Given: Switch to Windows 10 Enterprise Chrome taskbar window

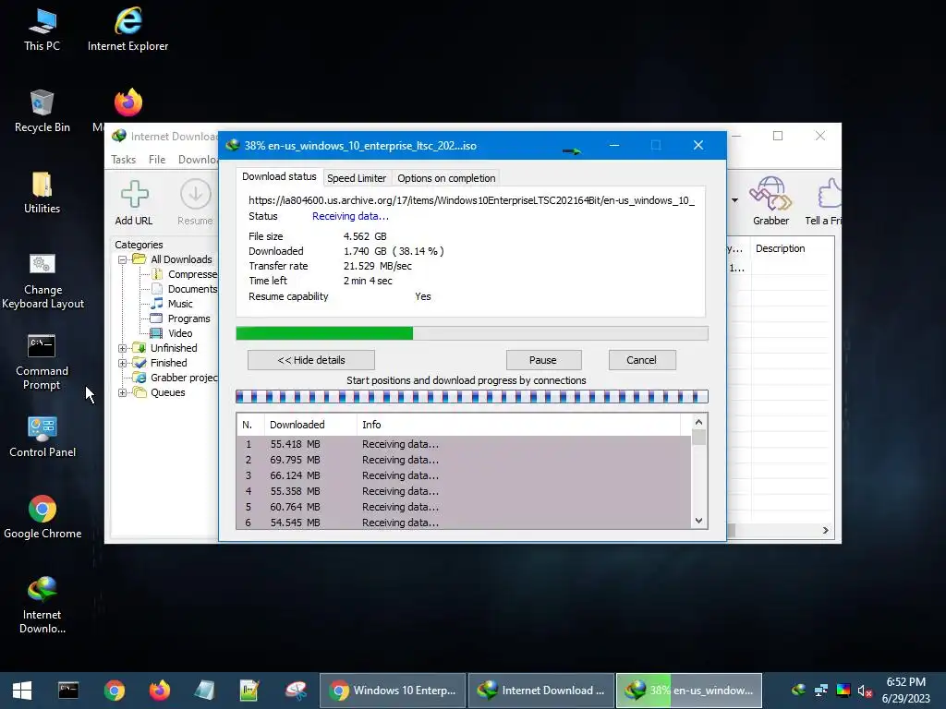Looking at the screenshot, I should click(x=393, y=691).
